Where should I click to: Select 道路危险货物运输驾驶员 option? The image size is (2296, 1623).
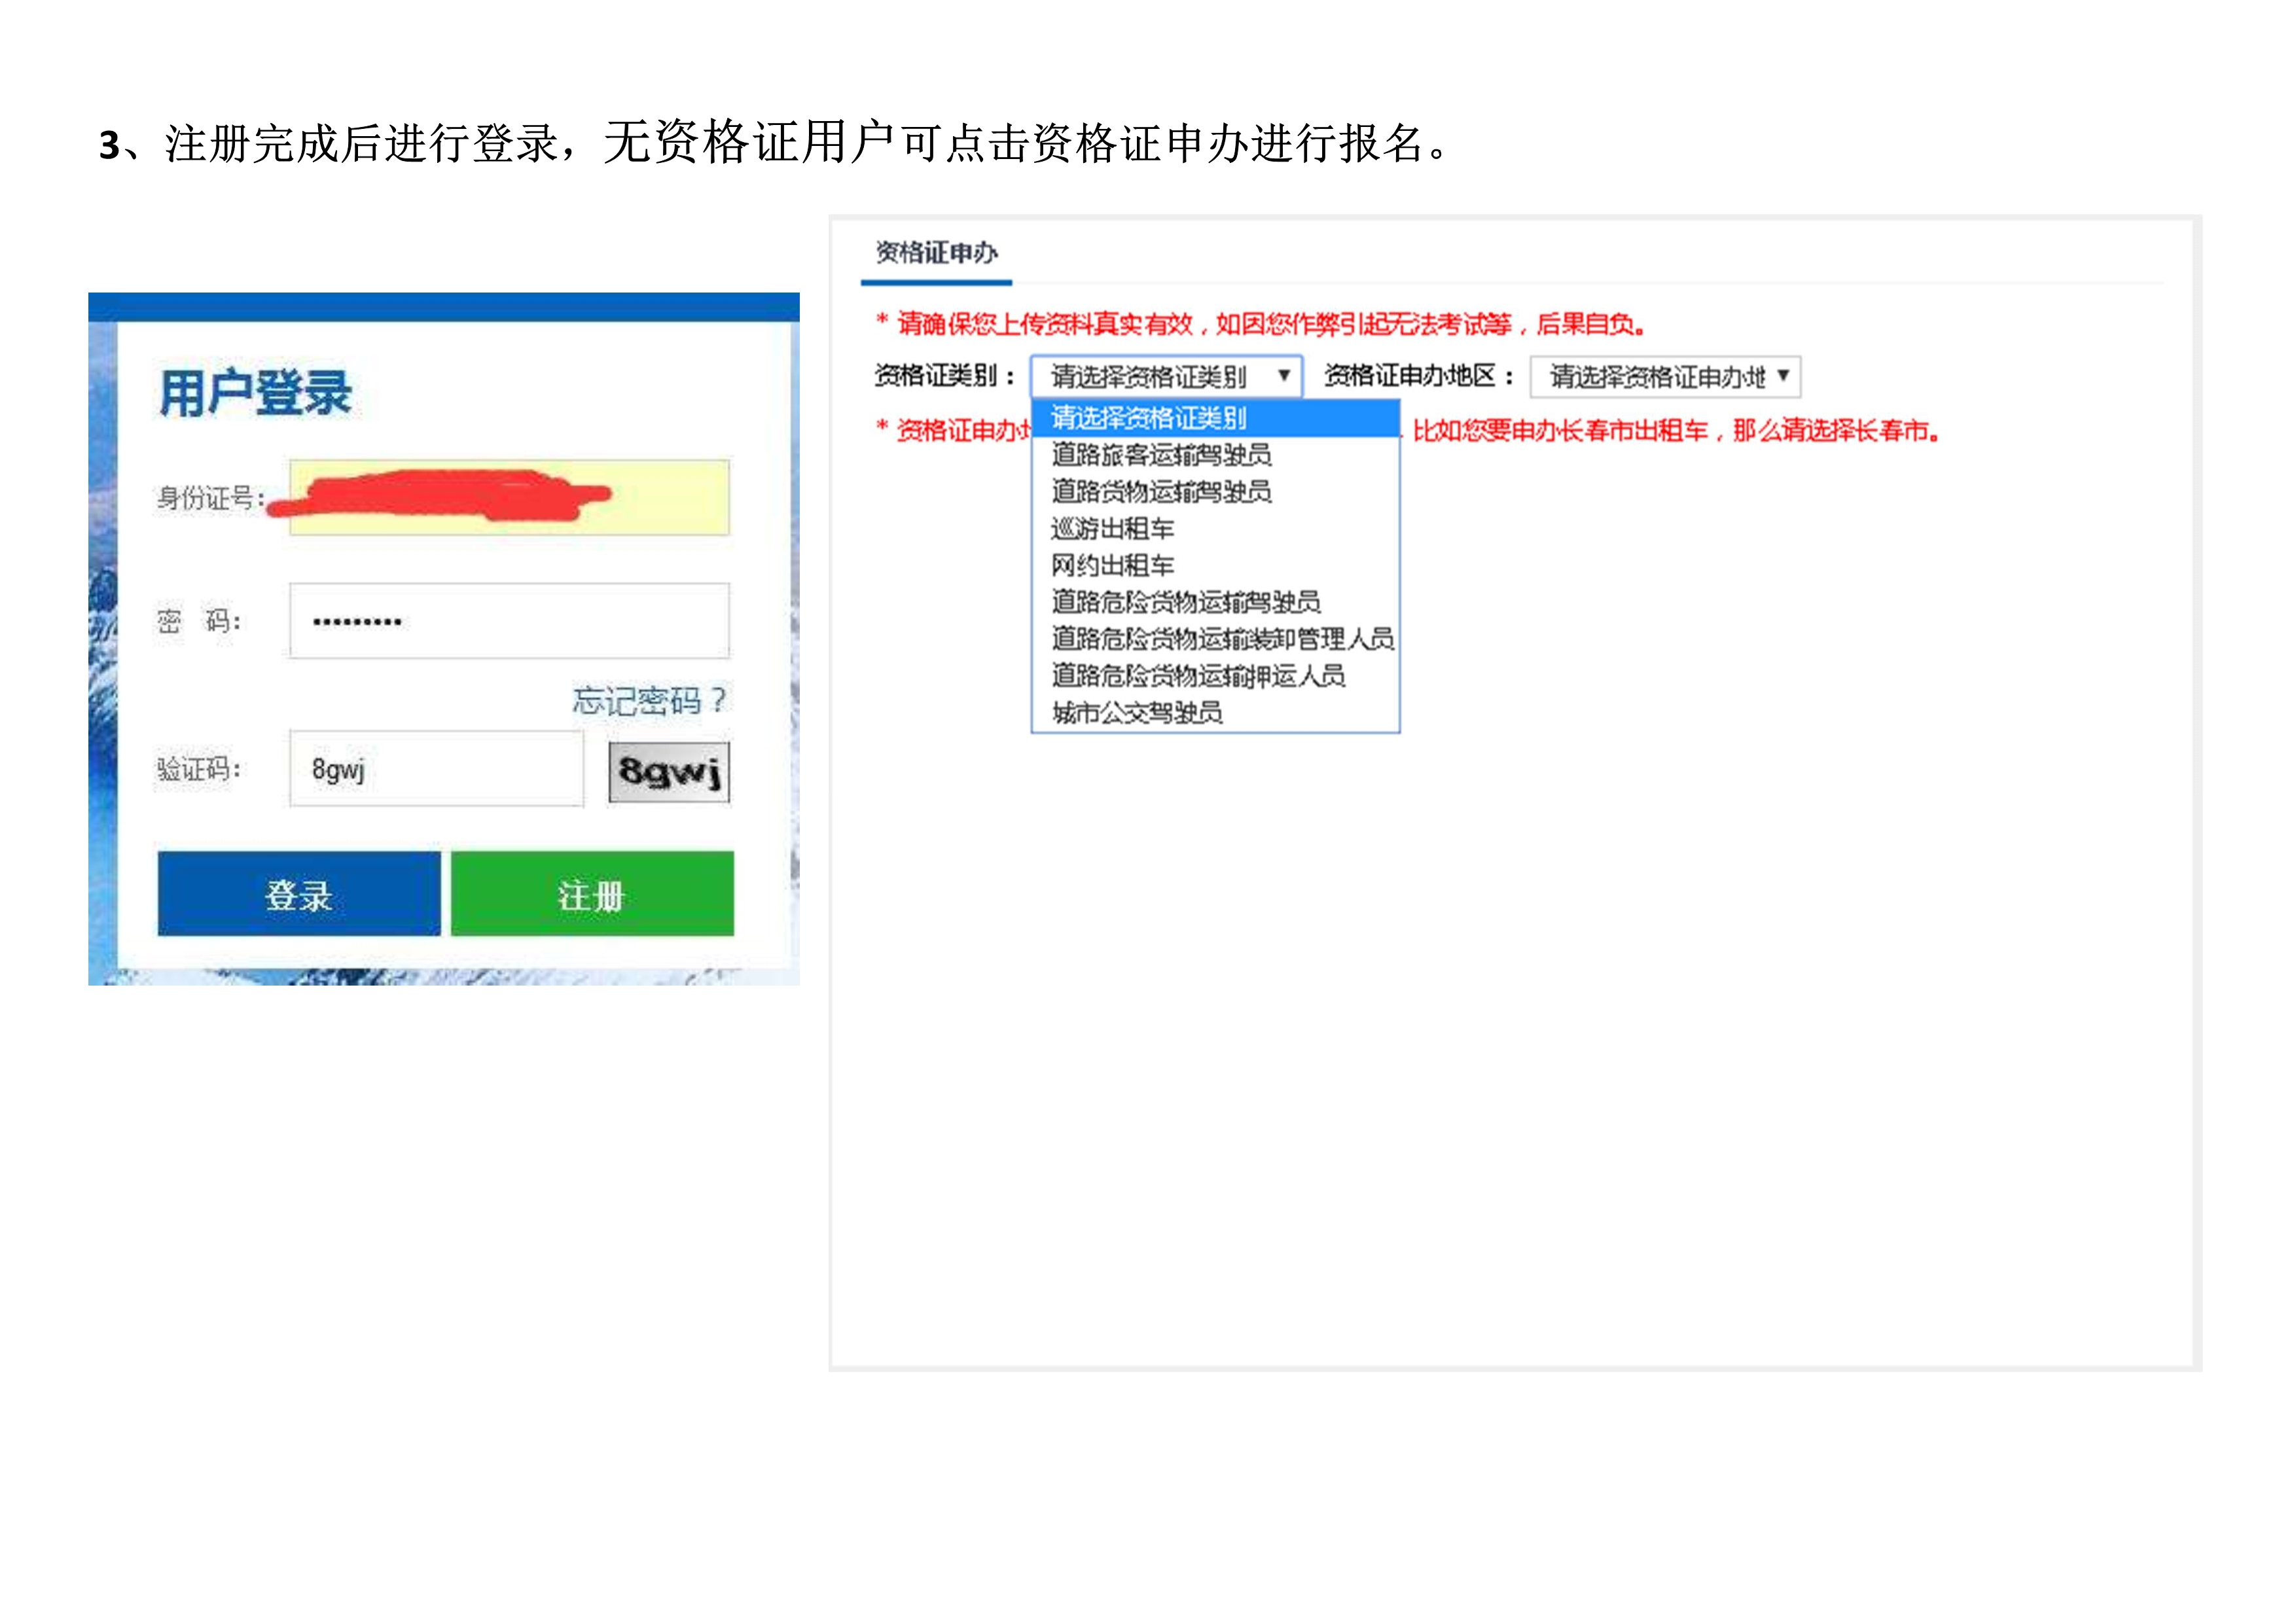[x=1185, y=602]
